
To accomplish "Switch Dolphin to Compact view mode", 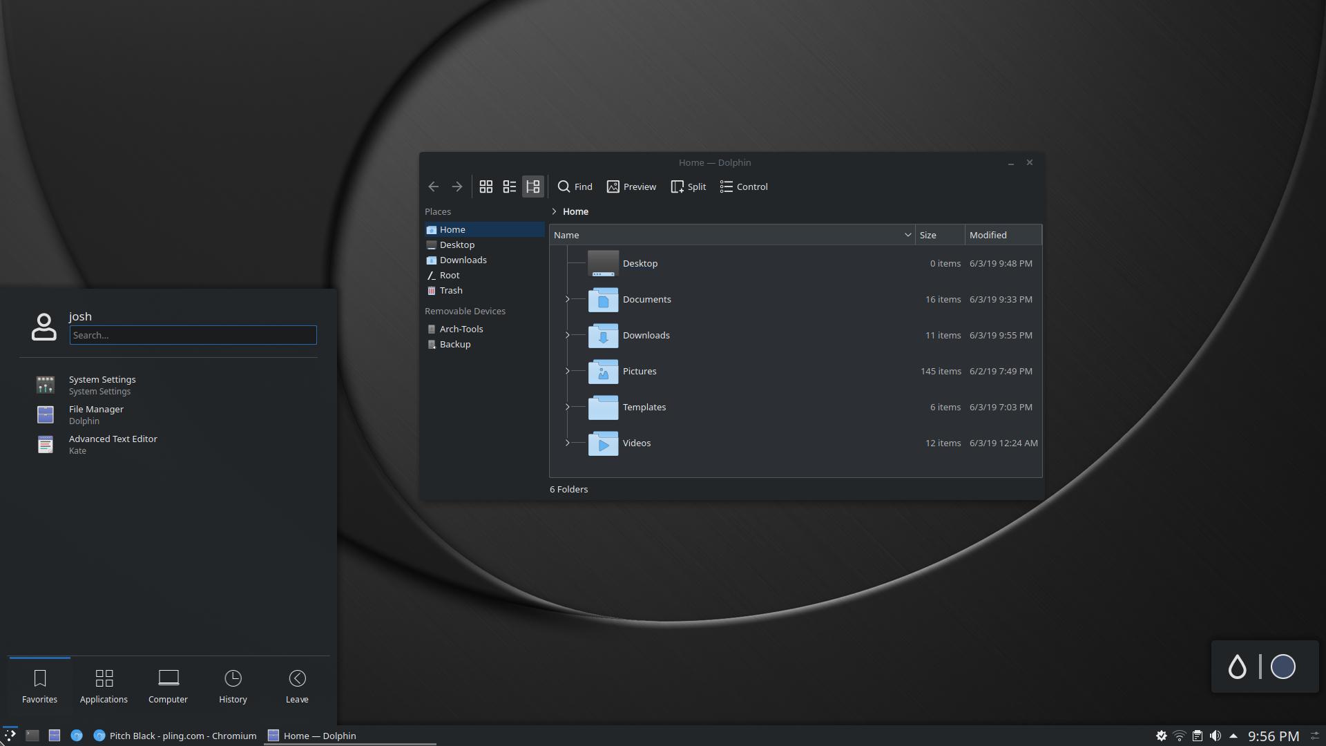I will pyautogui.click(x=510, y=186).
